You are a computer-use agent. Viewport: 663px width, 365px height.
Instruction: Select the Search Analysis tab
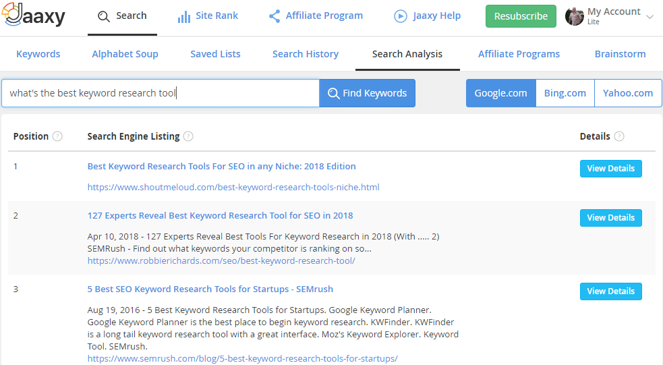407,54
